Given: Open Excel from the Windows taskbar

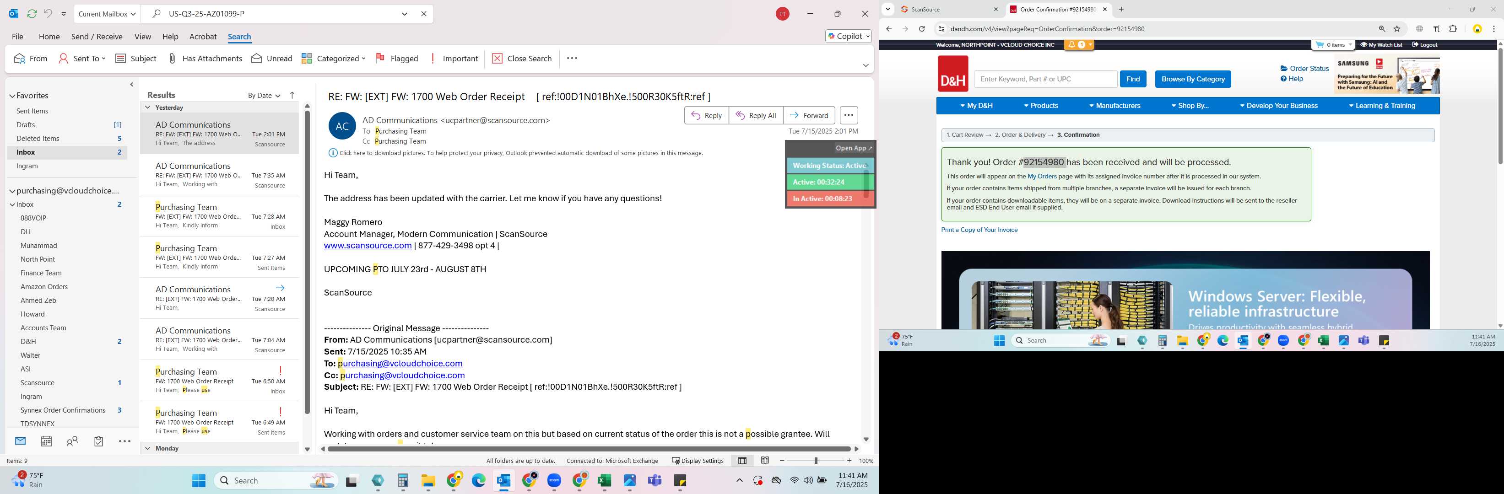Looking at the screenshot, I should click(604, 481).
